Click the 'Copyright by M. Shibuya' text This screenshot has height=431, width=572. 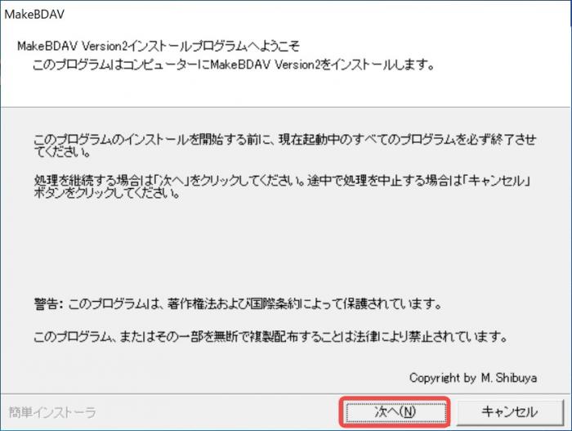[473, 377]
